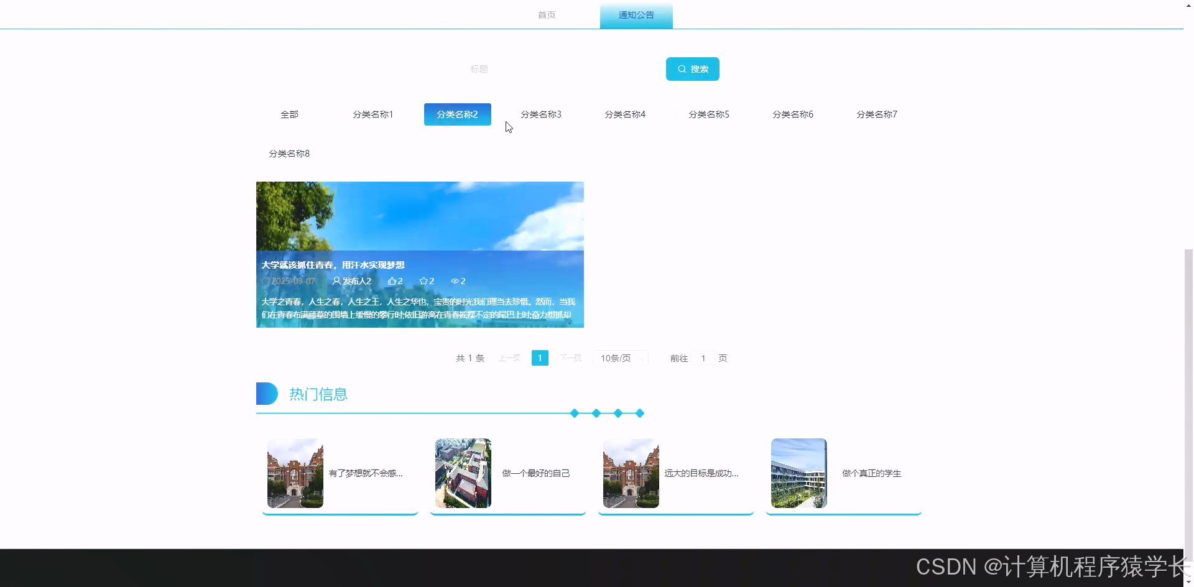Image resolution: width=1194 pixels, height=587 pixels.
Task: Click the 做个真正的学生 campus thumbnail image
Action: point(798,473)
